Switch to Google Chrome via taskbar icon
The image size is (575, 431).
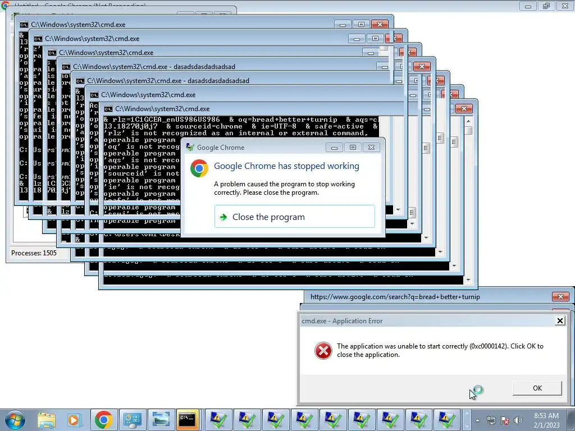click(103, 420)
